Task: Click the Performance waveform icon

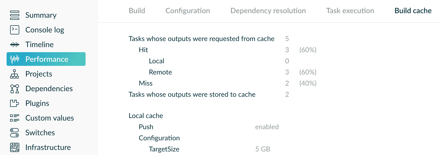Action: [x=15, y=59]
